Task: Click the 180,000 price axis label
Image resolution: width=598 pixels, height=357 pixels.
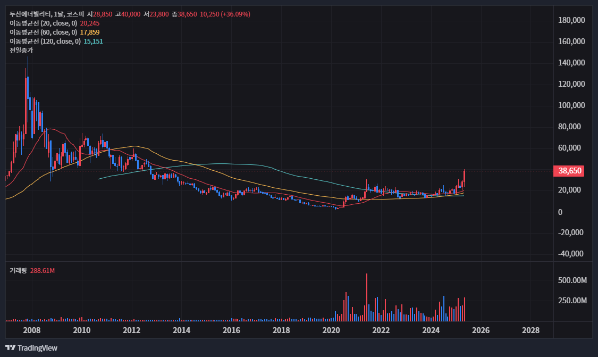Action: (571, 20)
